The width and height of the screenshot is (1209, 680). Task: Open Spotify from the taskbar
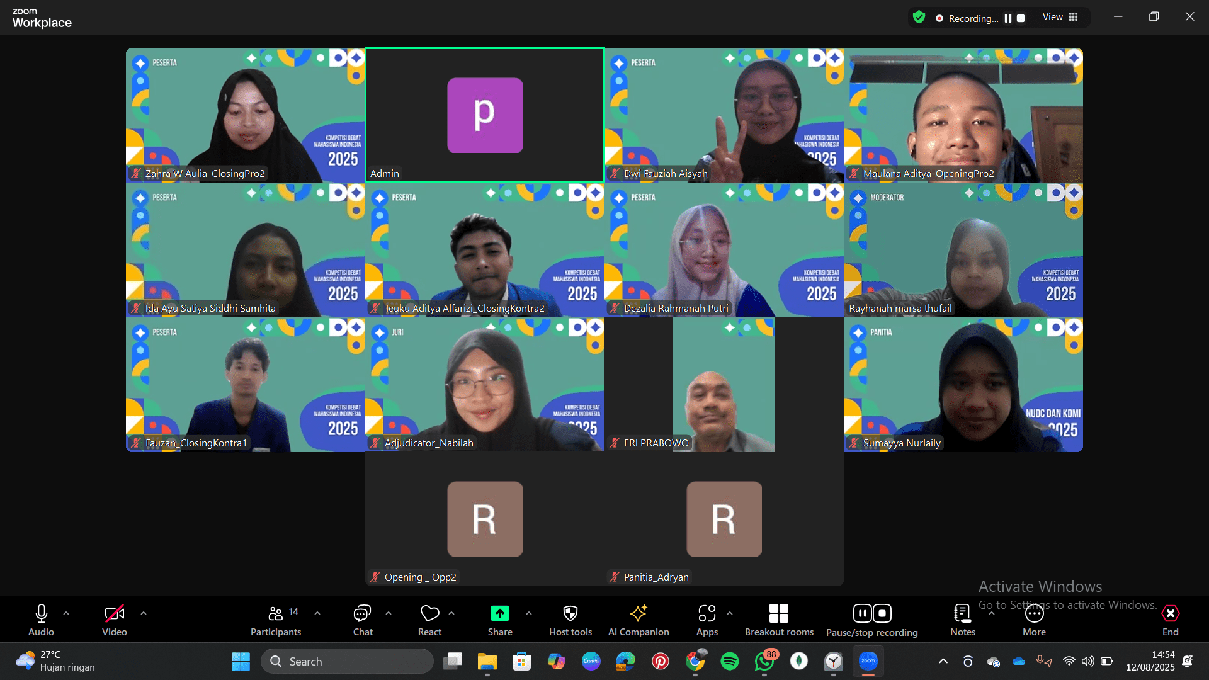[729, 661]
